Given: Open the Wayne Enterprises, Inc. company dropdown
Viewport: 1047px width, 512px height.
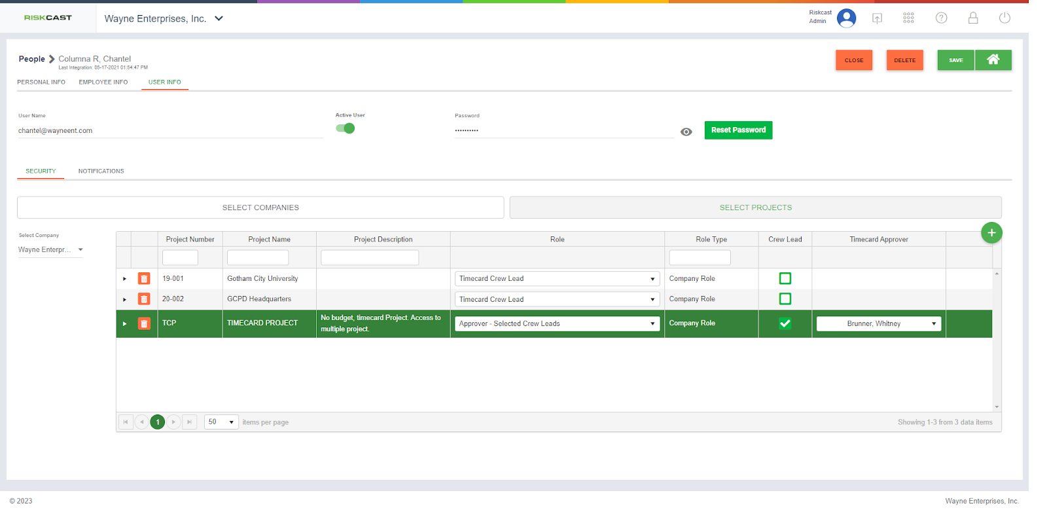Looking at the screenshot, I should (164, 18).
